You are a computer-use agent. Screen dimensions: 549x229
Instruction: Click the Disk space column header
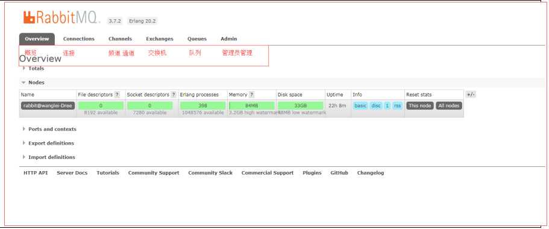pyautogui.click(x=290, y=95)
